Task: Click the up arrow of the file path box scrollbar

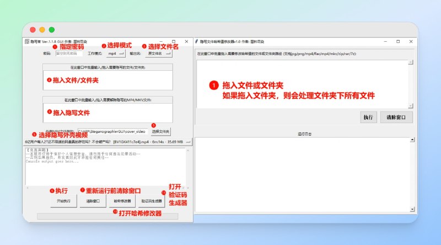Action: tap(410, 63)
